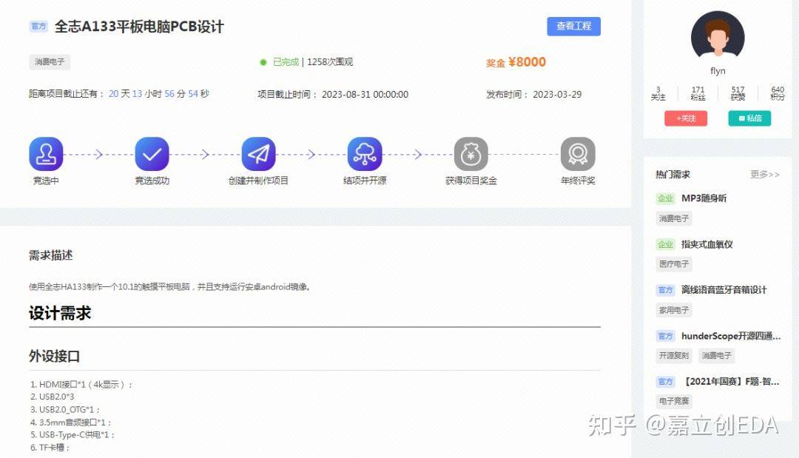Click the 需求描述 heading
The width and height of the screenshot is (799, 458).
(x=50, y=255)
